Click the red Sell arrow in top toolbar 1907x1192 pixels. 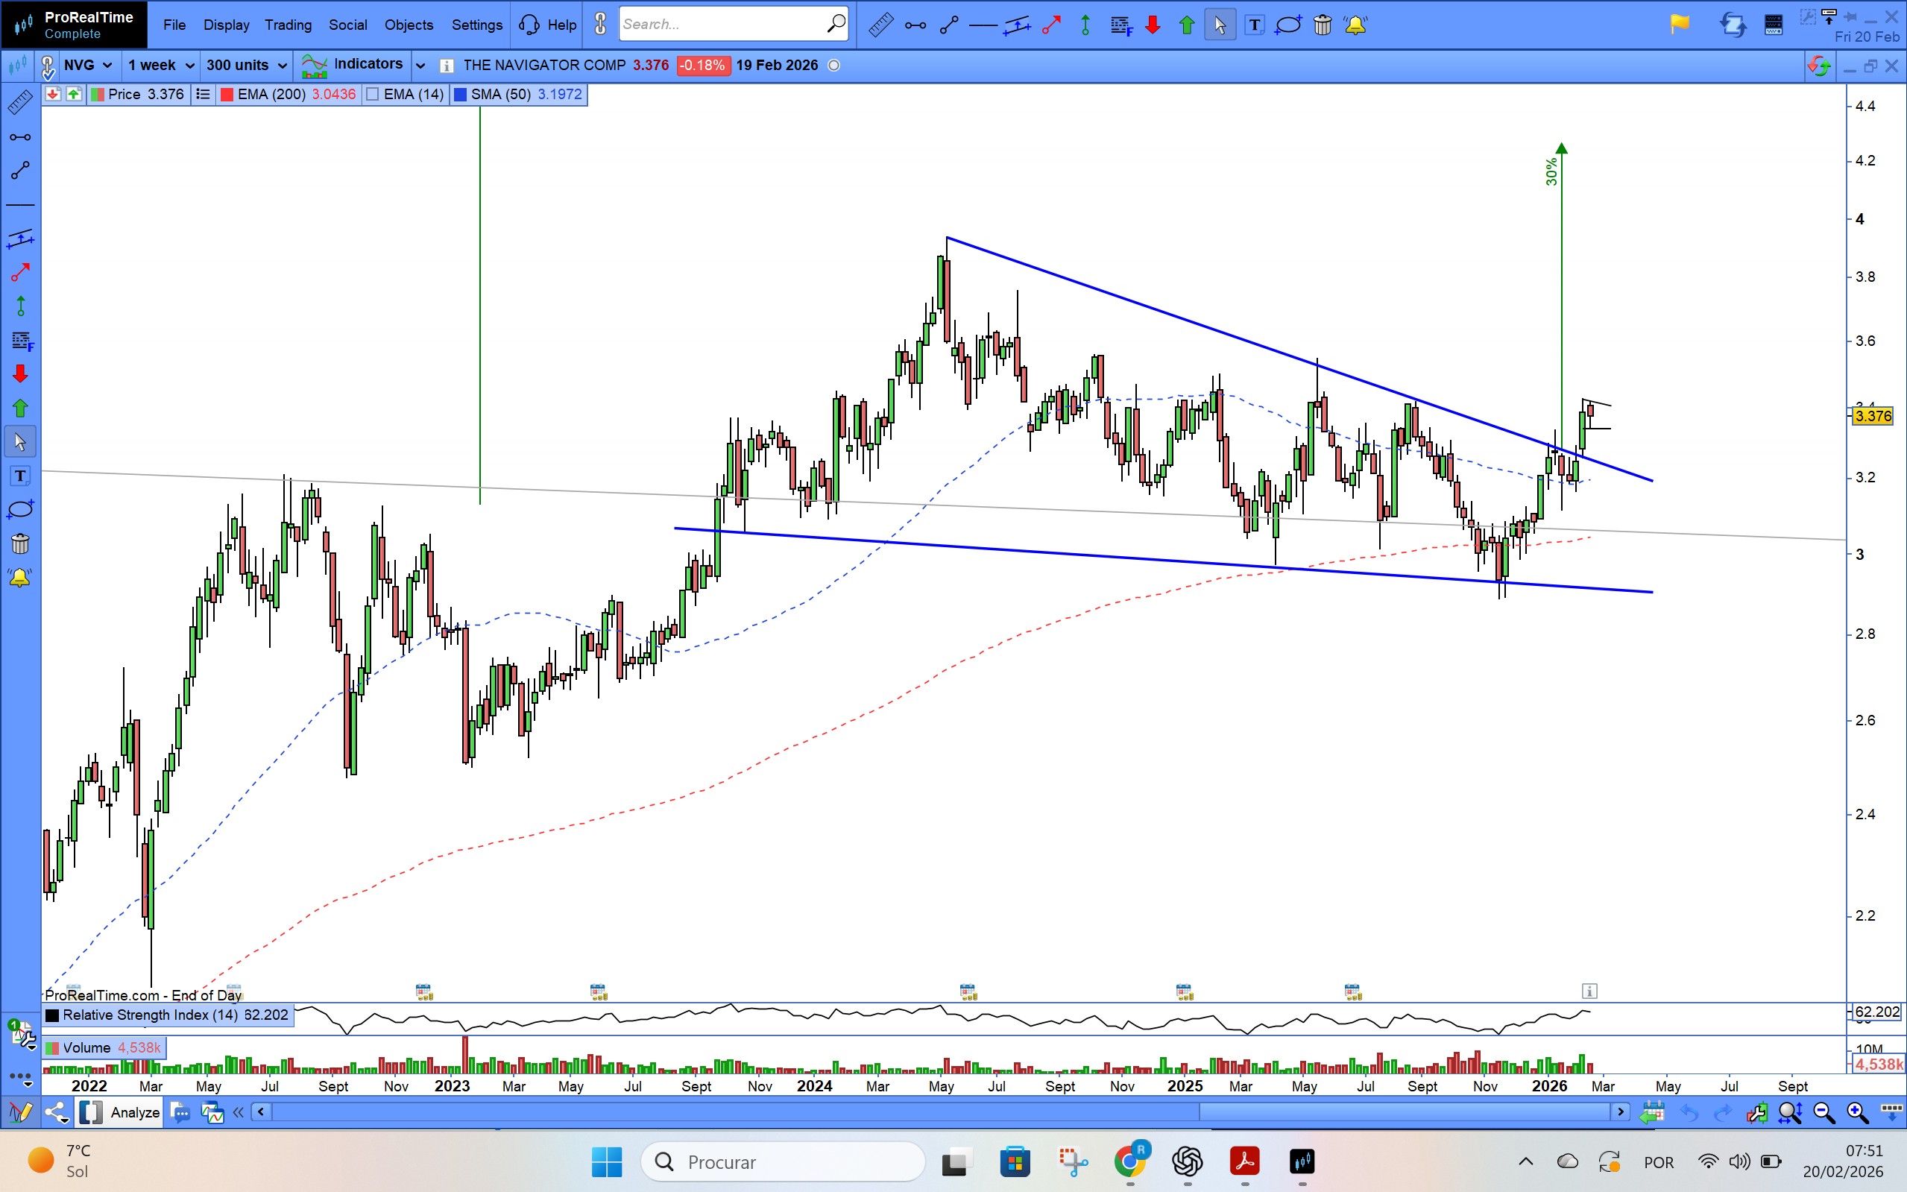tap(1153, 25)
